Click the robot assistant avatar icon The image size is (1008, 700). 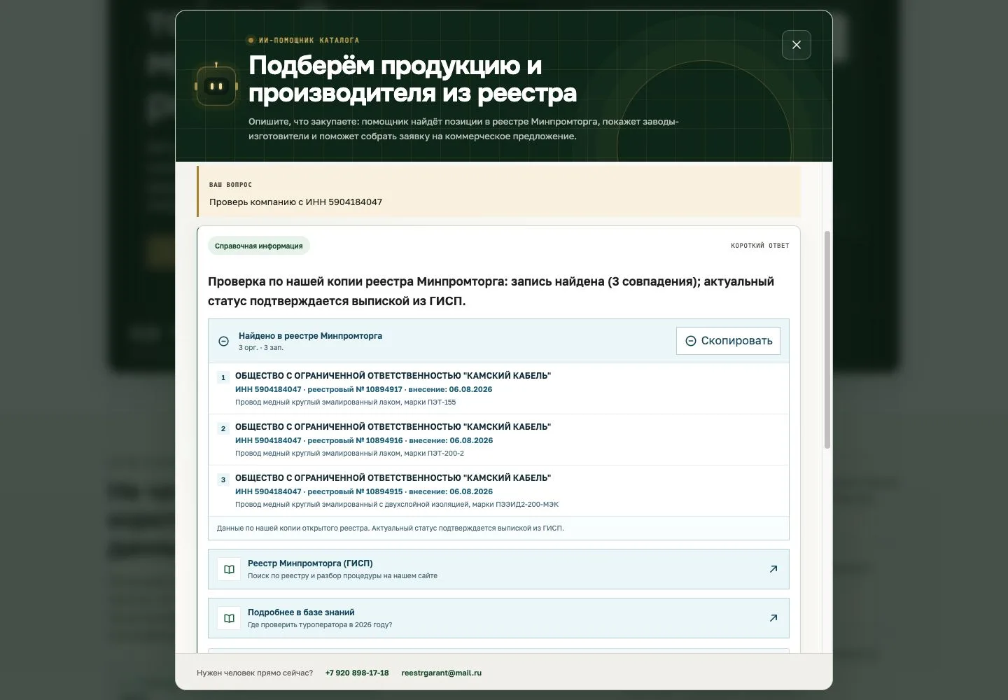(x=216, y=86)
